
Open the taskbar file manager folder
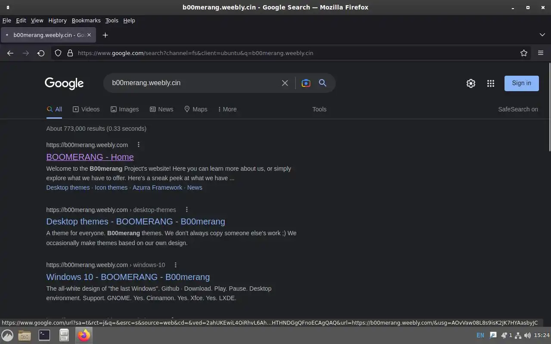25,335
